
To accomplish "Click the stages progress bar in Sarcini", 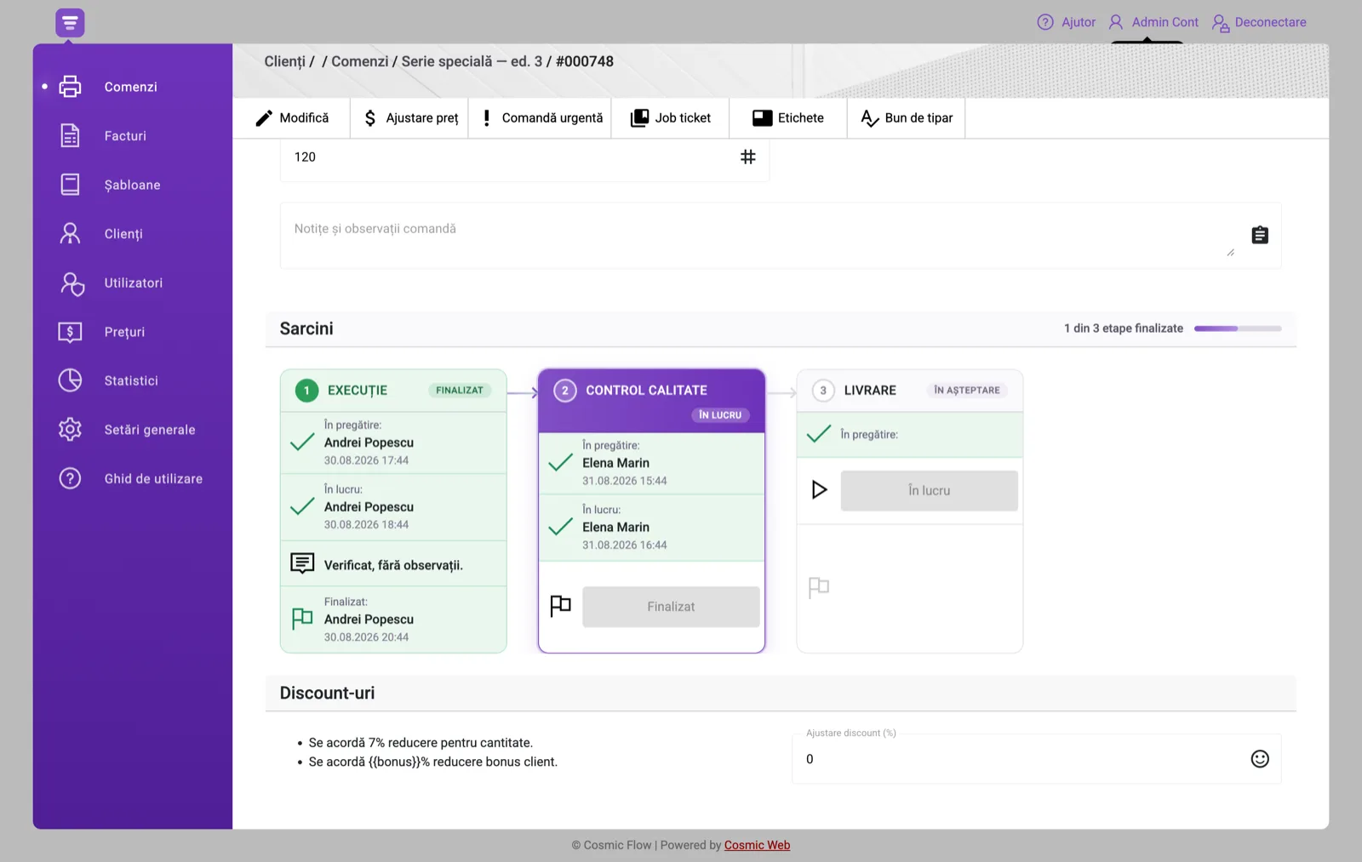I will click(x=1238, y=328).
